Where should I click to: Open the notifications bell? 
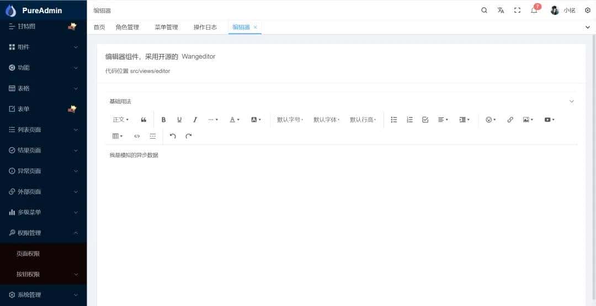tap(534, 10)
